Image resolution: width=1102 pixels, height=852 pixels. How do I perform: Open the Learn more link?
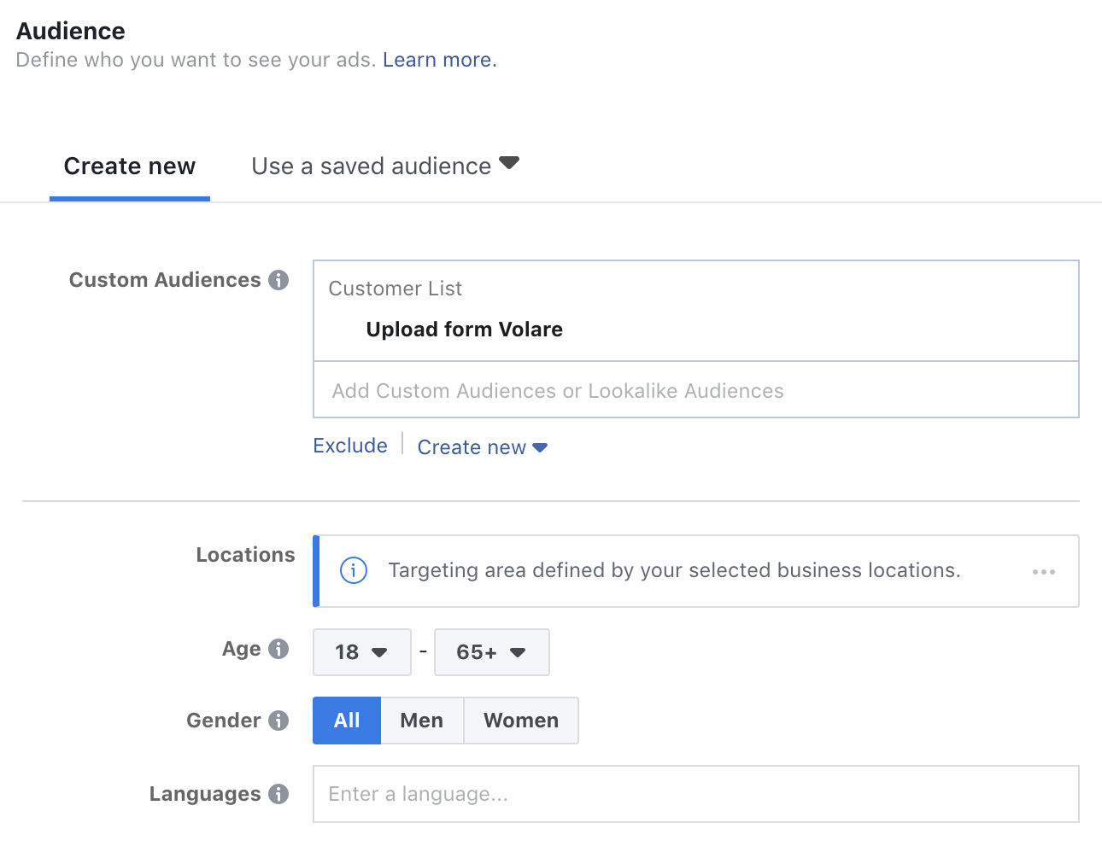(439, 60)
